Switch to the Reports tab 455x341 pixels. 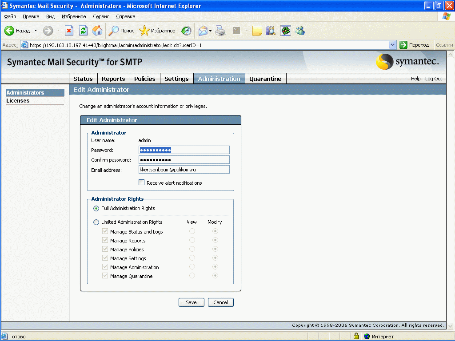coord(113,79)
